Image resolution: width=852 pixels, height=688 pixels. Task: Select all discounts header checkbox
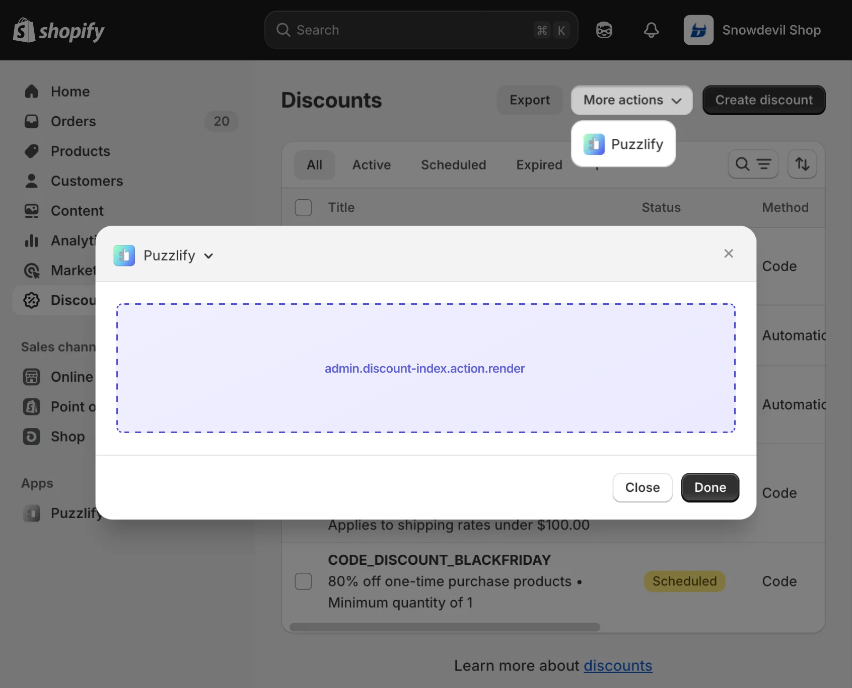303,208
